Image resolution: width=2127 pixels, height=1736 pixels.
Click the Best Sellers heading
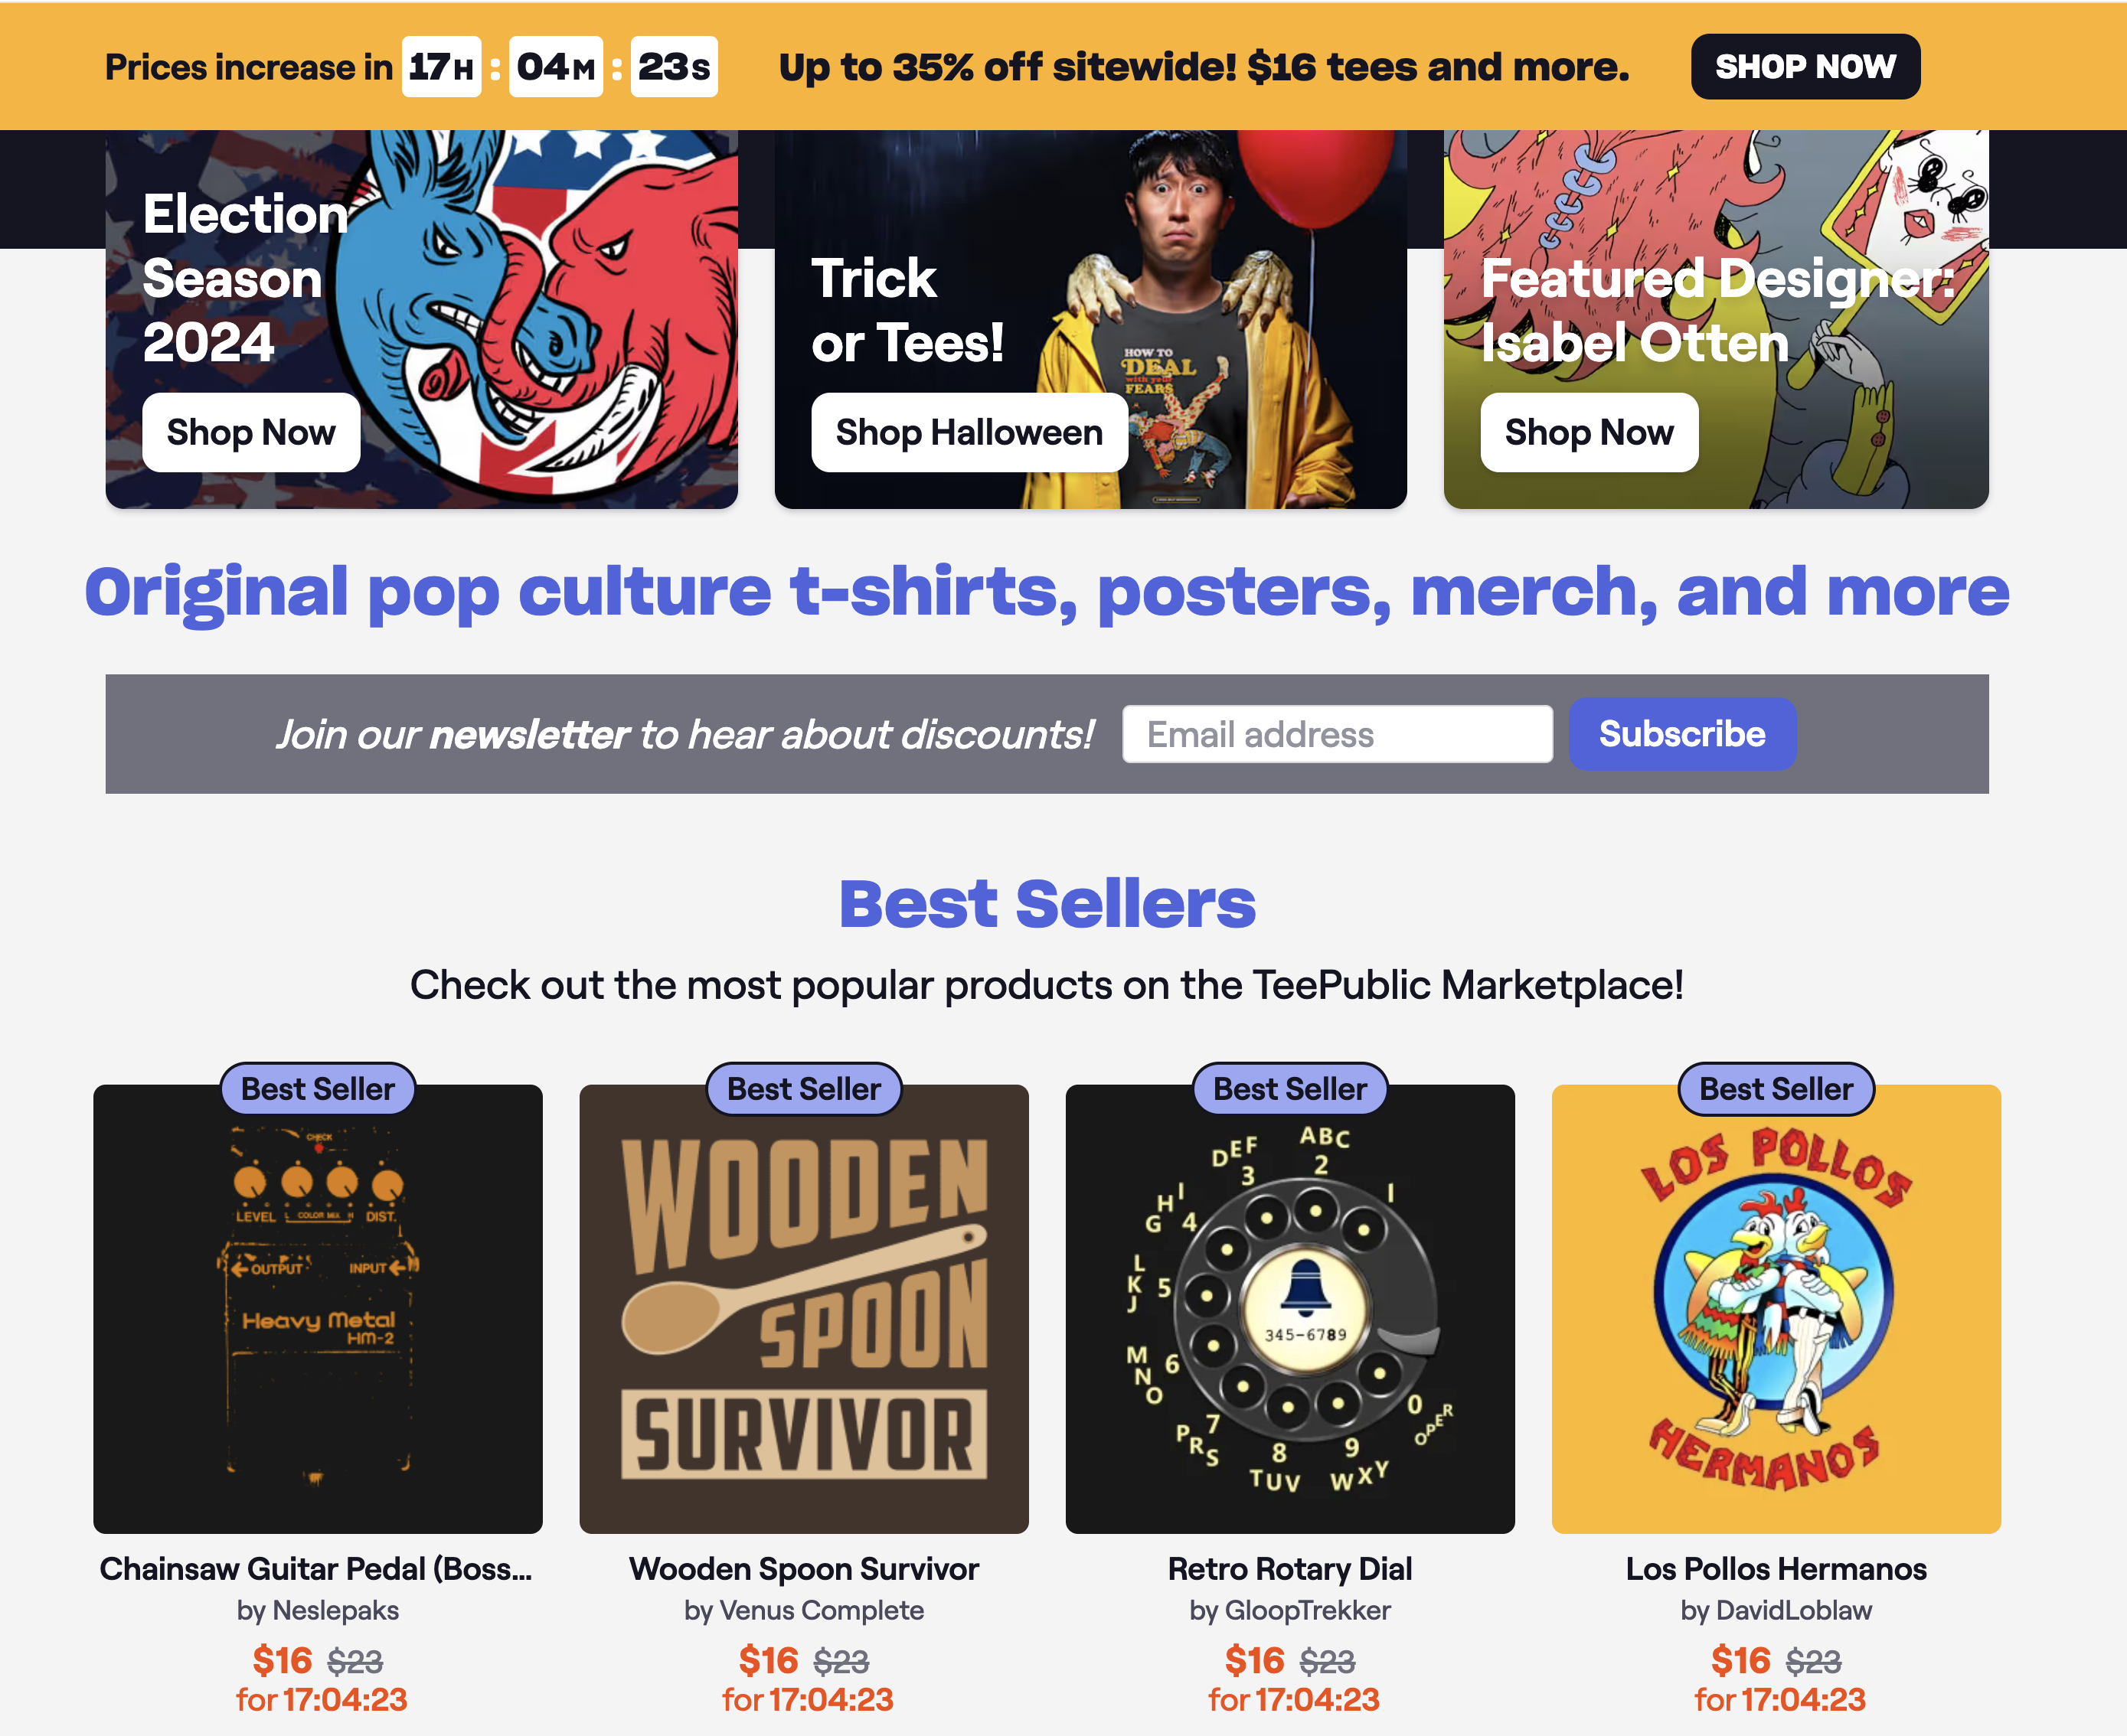point(1047,903)
